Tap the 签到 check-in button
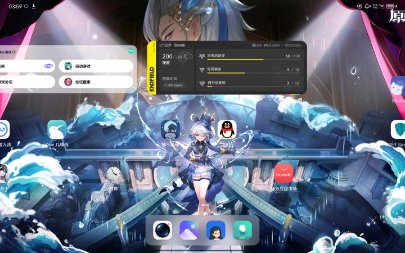Viewport: 405px width, 253px height. 28,66
